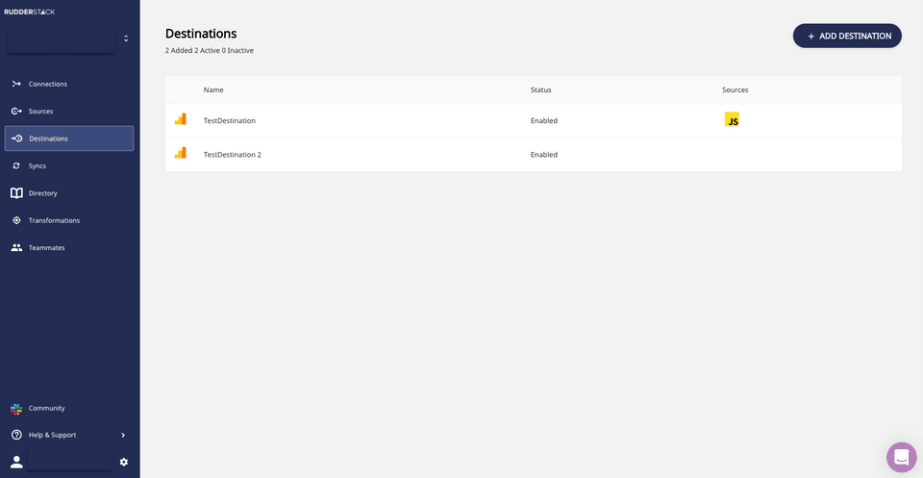Open the TestDestination name link
The height and width of the screenshot is (478, 923).
[x=230, y=121]
